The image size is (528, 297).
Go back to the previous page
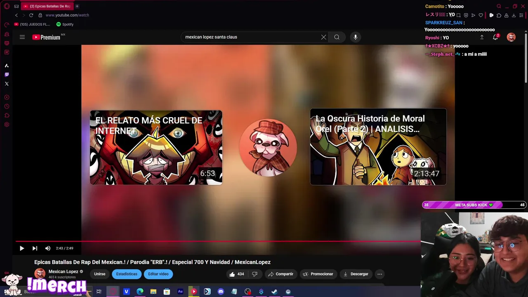pyautogui.click(x=16, y=15)
